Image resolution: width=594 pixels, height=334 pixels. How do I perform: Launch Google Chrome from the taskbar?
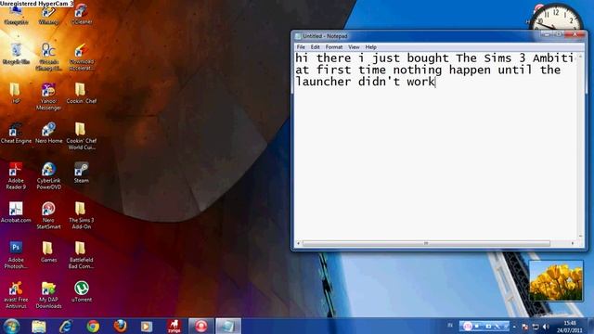[x=93, y=326]
